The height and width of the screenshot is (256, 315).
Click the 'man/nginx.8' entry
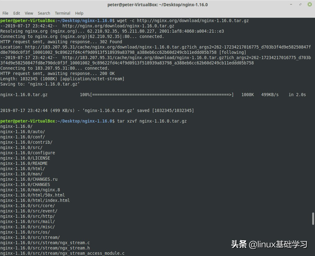pyautogui.click(x=30, y=190)
